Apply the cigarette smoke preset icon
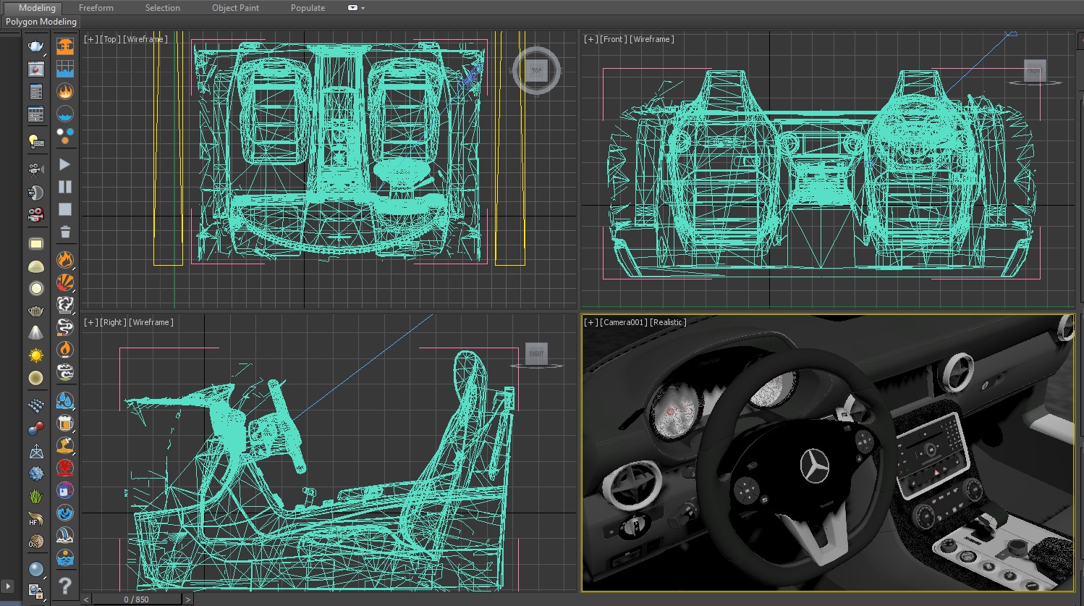Image resolution: width=1084 pixels, height=606 pixels. pos(65,327)
